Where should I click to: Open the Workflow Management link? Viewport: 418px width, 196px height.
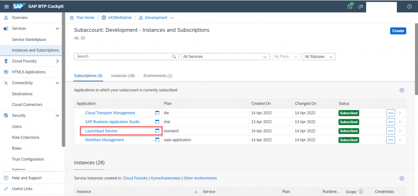coord(104,140)
